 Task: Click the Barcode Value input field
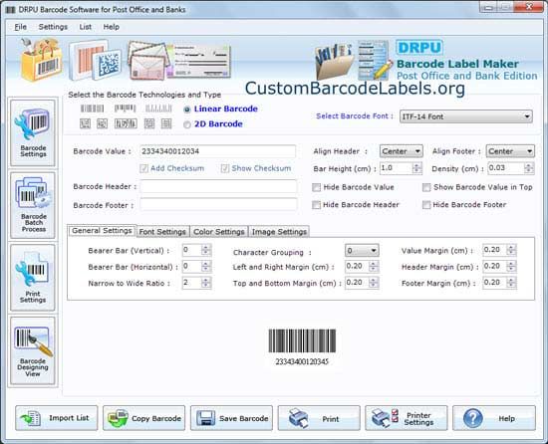point(218,151)
